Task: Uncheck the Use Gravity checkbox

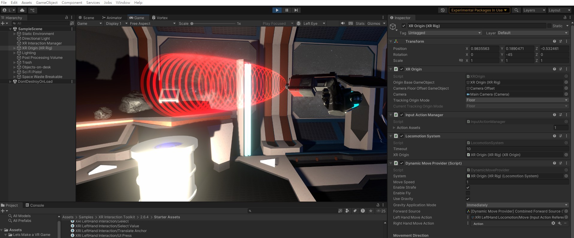Action: click(468, 199)
